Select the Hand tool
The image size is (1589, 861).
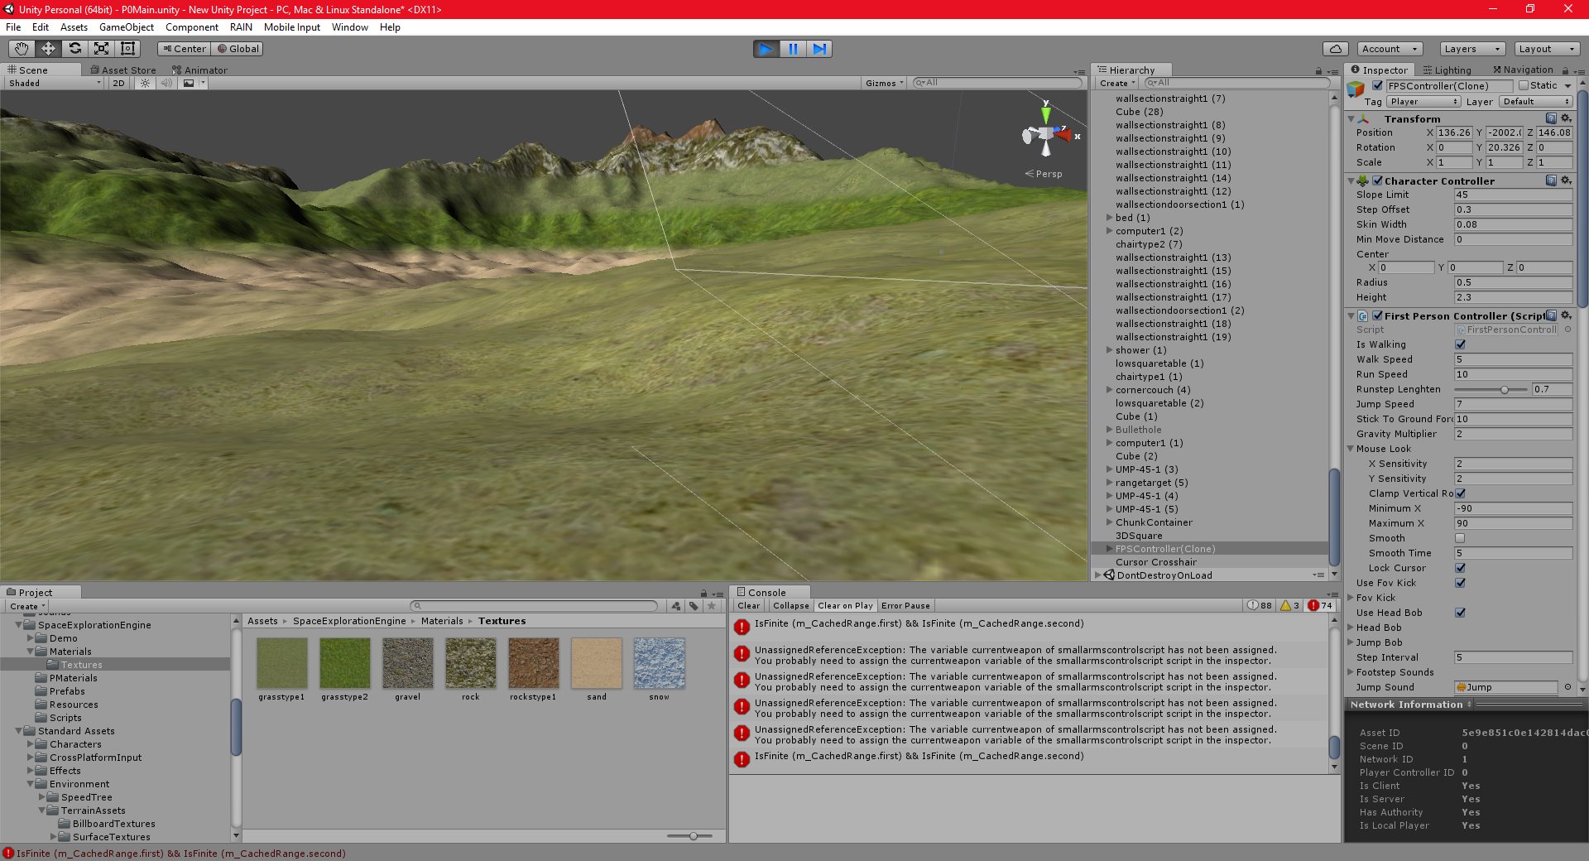click(22, 49)
